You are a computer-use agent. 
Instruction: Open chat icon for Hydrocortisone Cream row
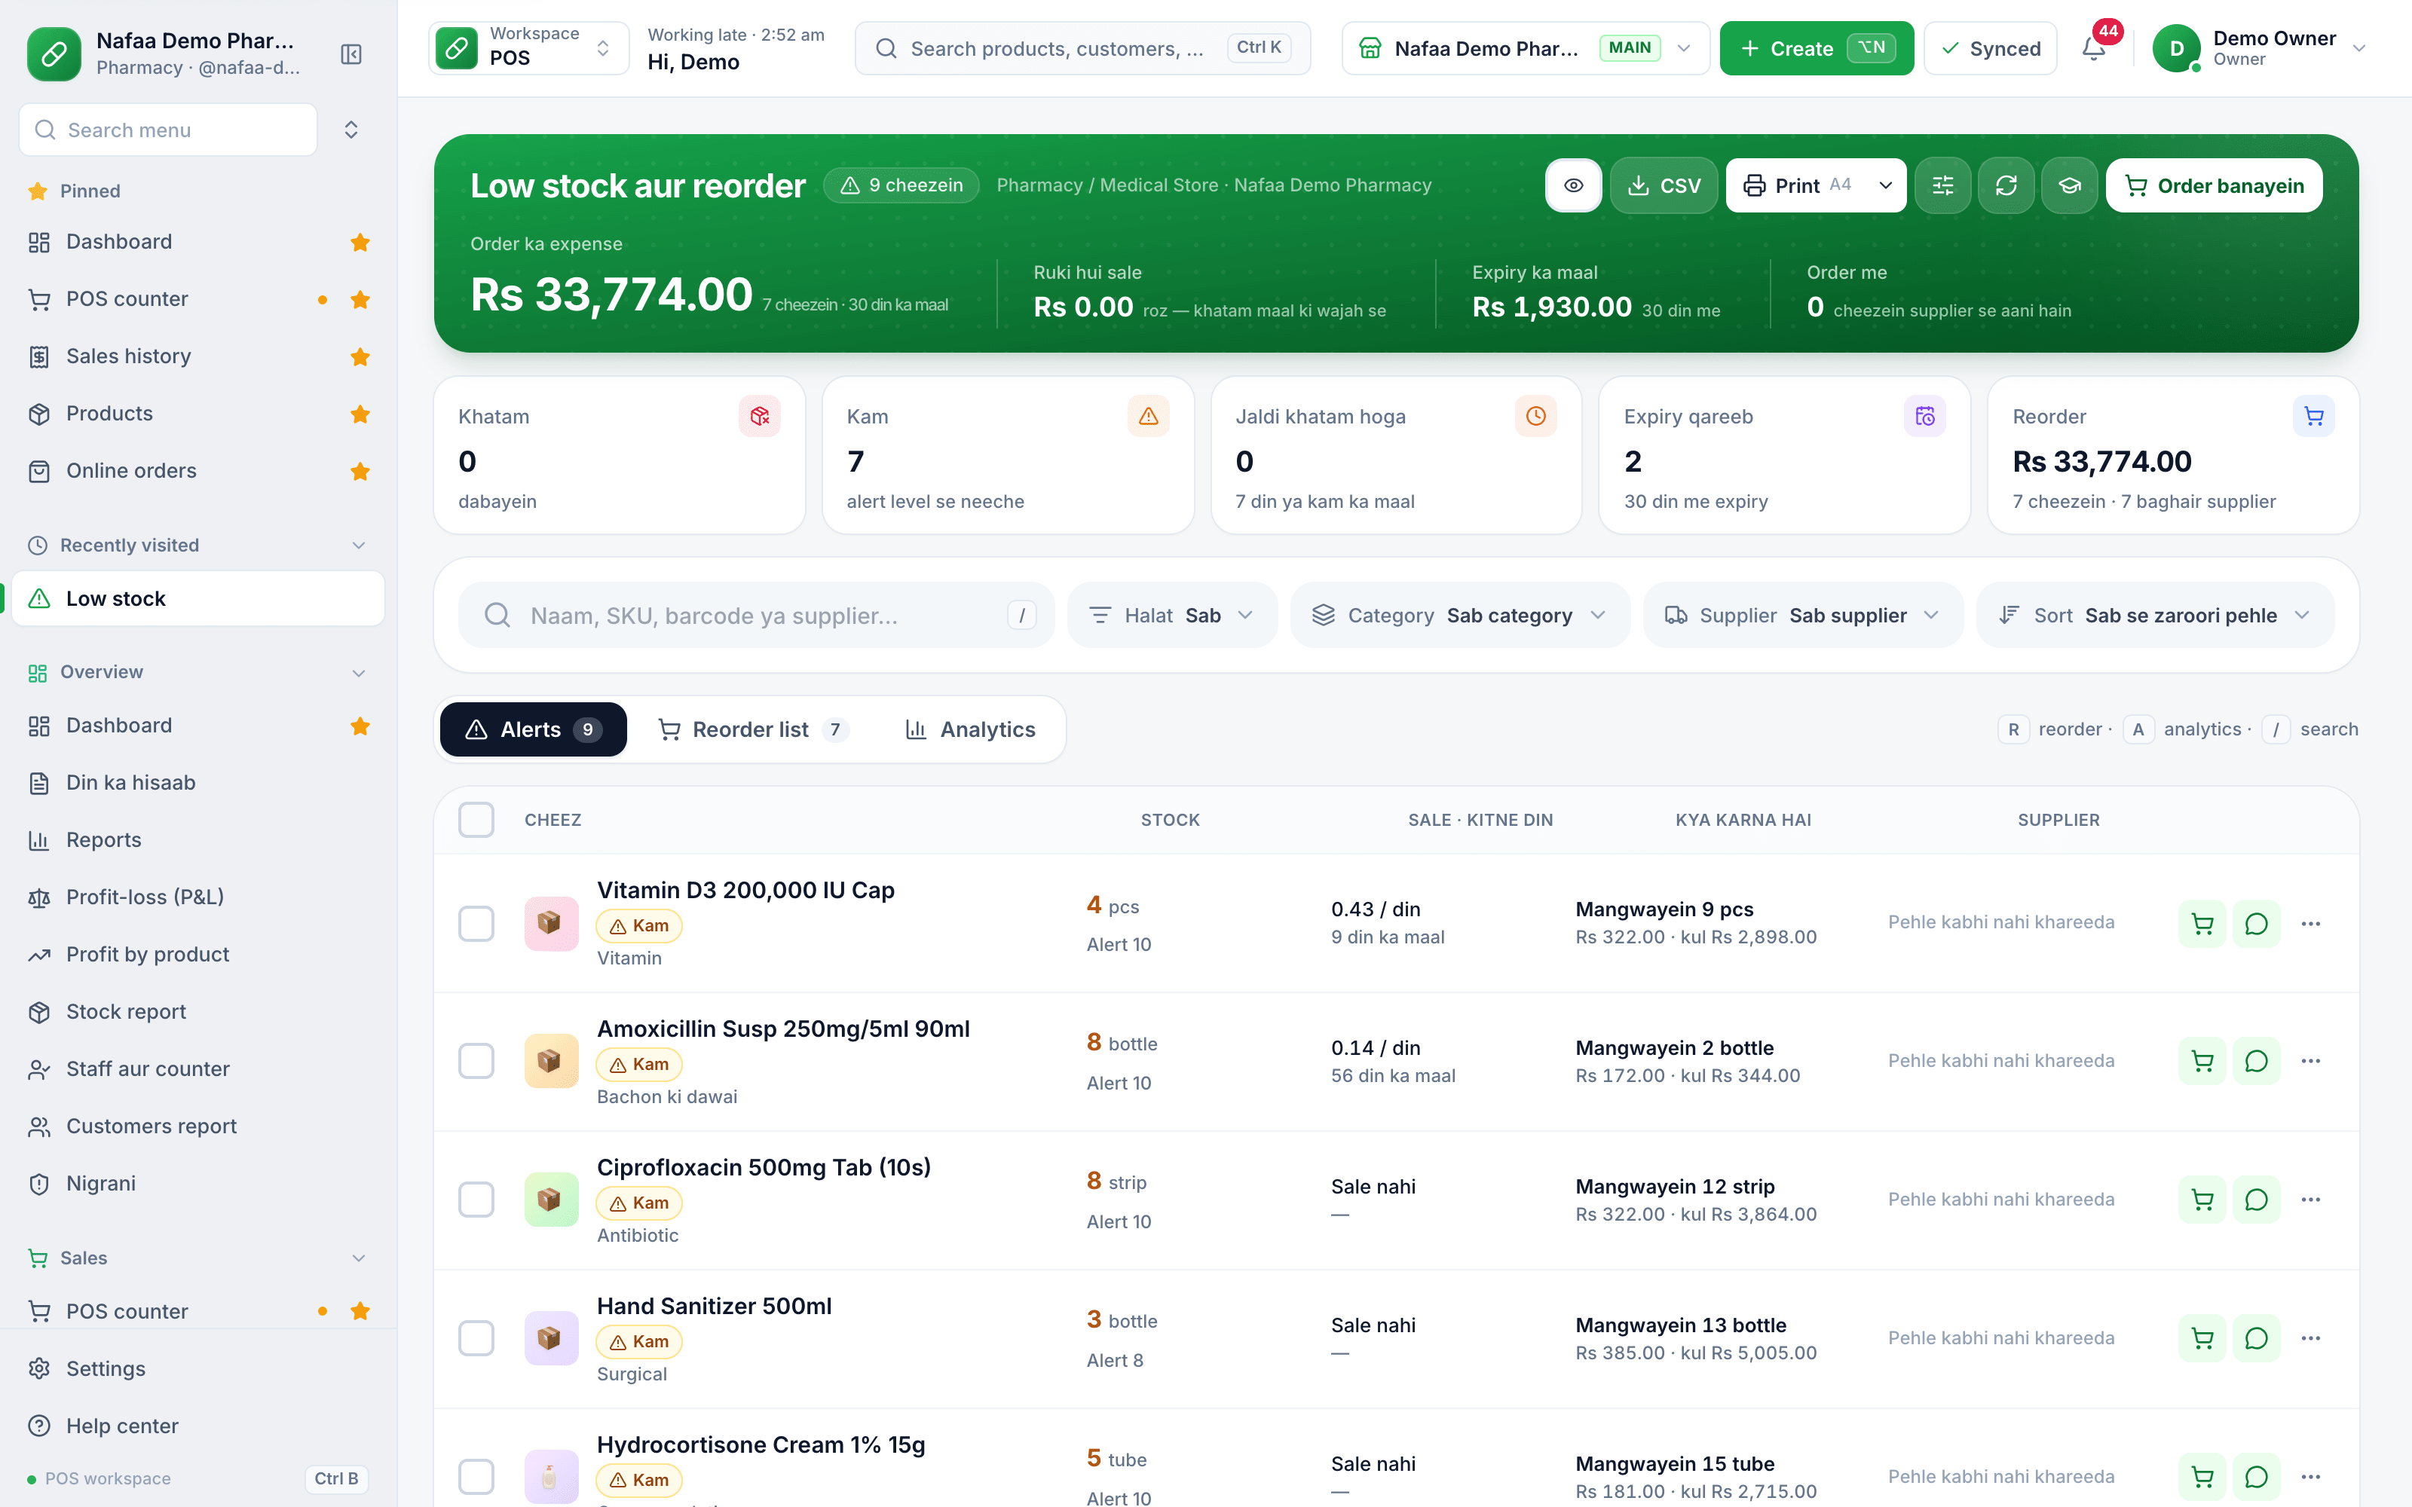tap(2255, 1476)
